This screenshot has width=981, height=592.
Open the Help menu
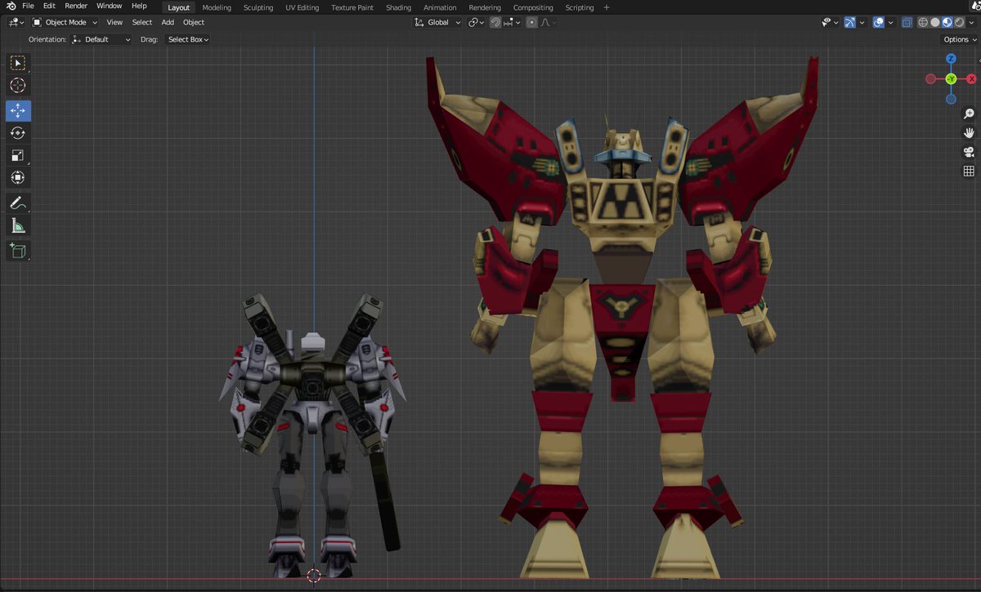click(x=139, y=7)
